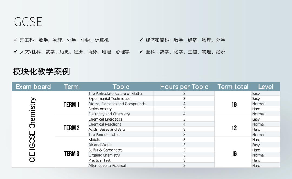Click Practical Test topic
Screen dimensions: 292x179
coord(99,160)
